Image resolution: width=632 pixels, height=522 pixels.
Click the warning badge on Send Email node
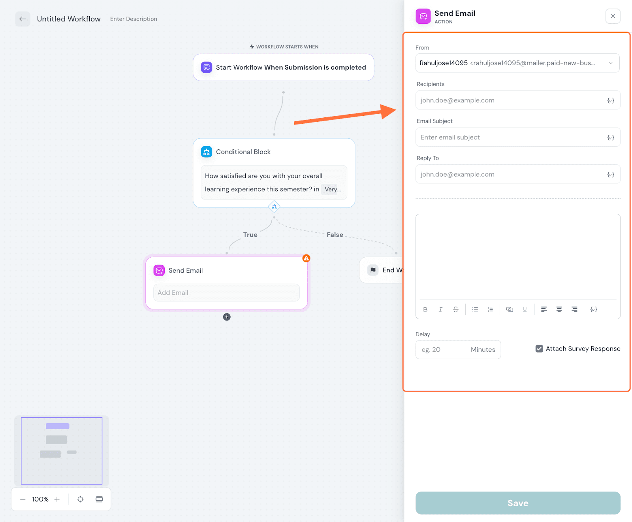306,258
